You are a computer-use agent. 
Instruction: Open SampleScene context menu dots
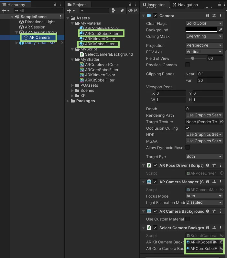pos(60,17)
